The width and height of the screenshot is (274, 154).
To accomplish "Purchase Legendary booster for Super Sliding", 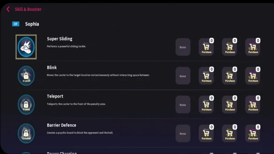I will coord(253,47).
